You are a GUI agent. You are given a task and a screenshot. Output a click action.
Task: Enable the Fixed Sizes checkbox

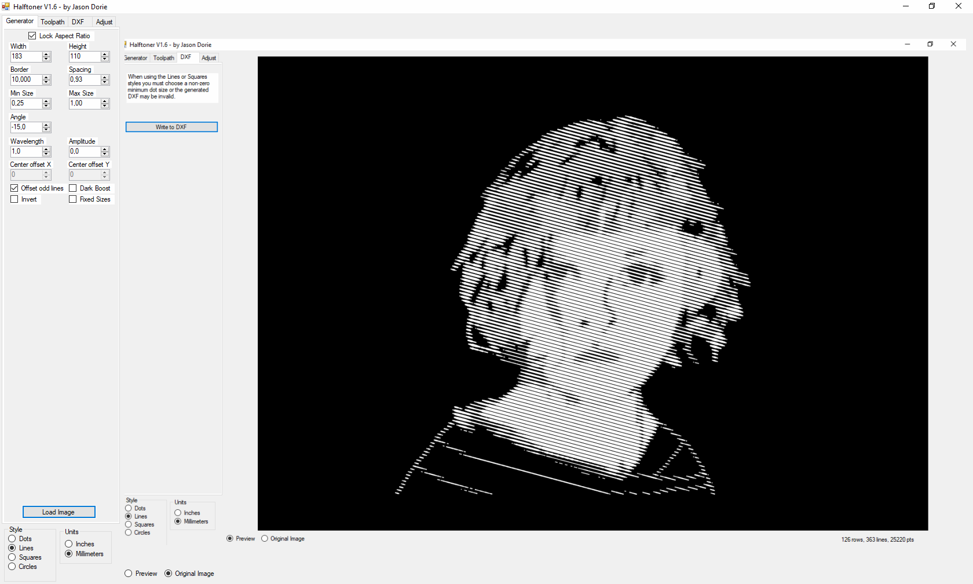(73, 199)
